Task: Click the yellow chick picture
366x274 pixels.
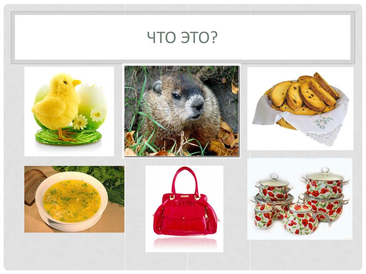Action: [x=69, y=111]
